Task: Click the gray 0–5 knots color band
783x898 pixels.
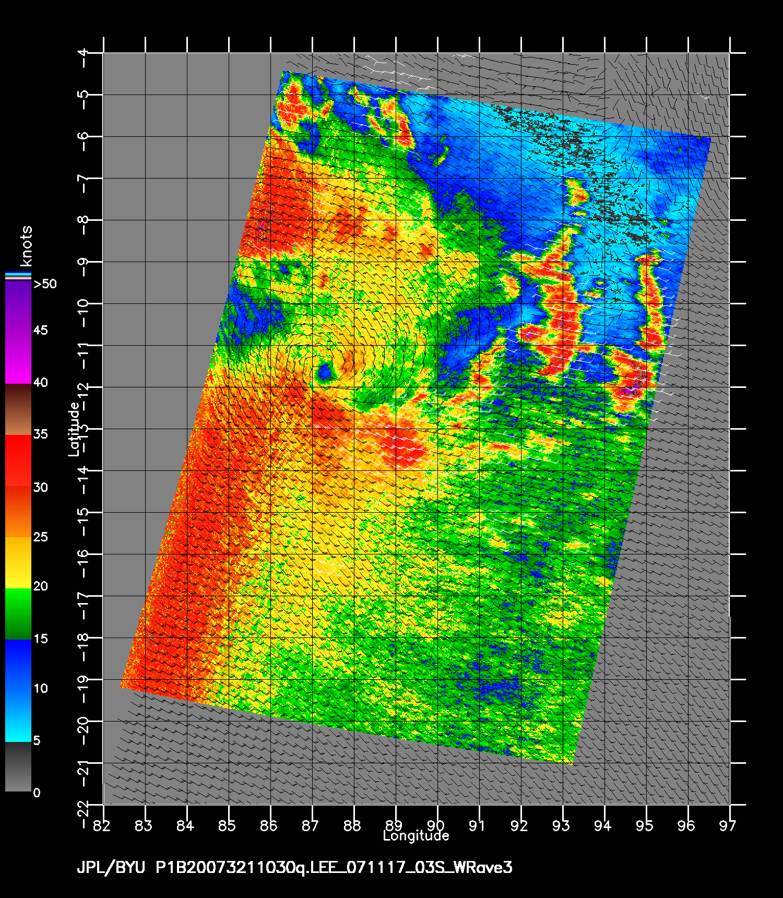Action: [18, 766]
